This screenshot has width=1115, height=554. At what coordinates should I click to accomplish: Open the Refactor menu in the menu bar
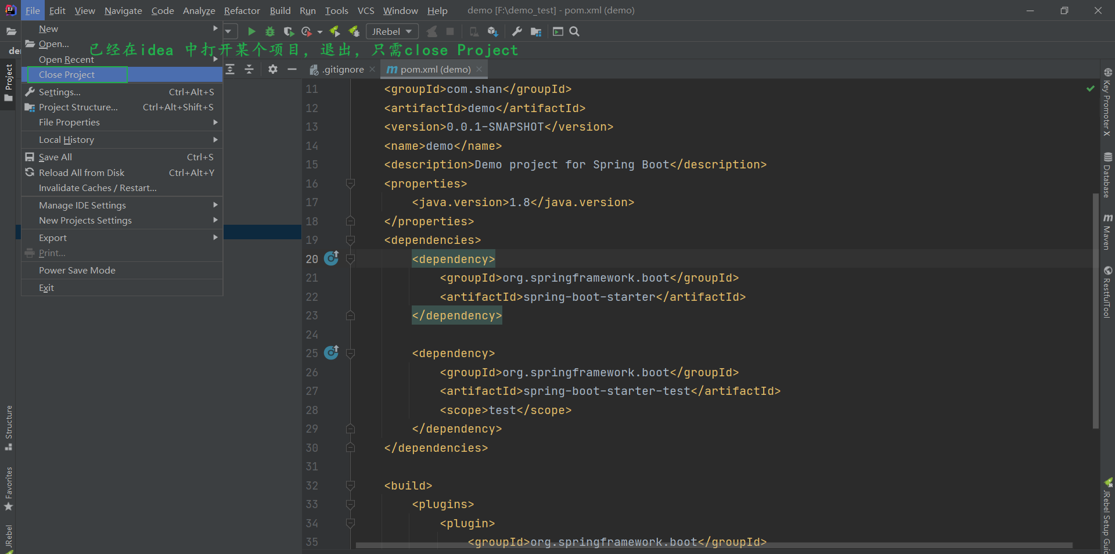pyautogui.click(x=242, y=10)
